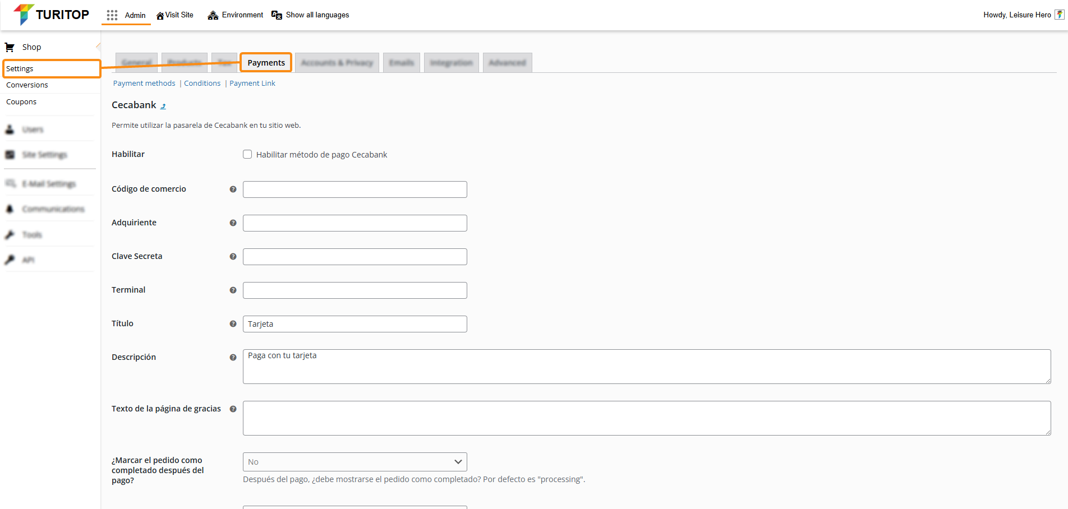The width and height of the screenshot is (1068, 509).
Task: Click the Turitop logo
Action: [x=51, y=15]
